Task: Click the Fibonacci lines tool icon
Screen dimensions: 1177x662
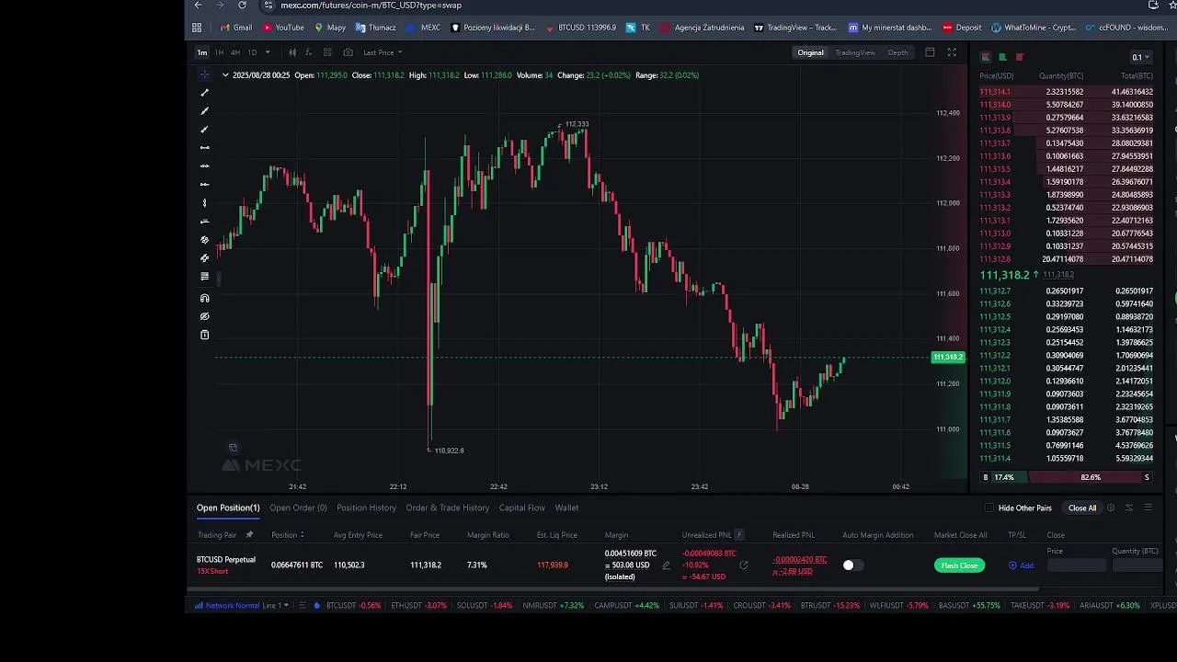Action: [204, 277]
